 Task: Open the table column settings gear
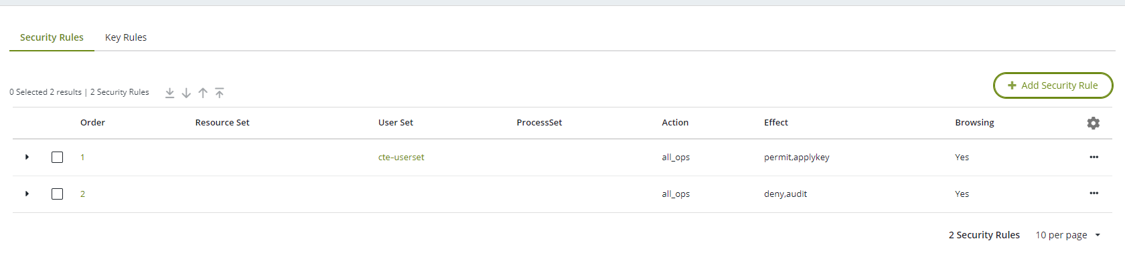click(1094, 123)
